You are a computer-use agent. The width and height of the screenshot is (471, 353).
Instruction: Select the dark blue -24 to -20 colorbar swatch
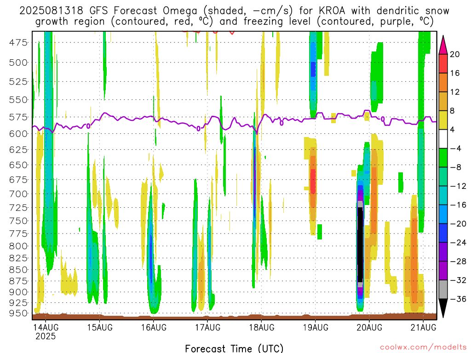[443, 233]
